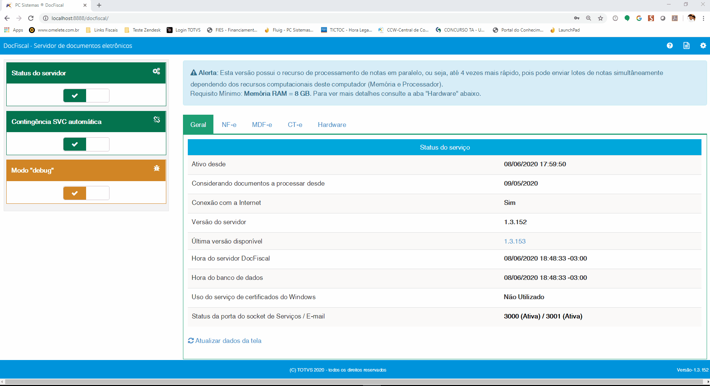
Task: Open the help question mark icon
Action: pos(670,46)
